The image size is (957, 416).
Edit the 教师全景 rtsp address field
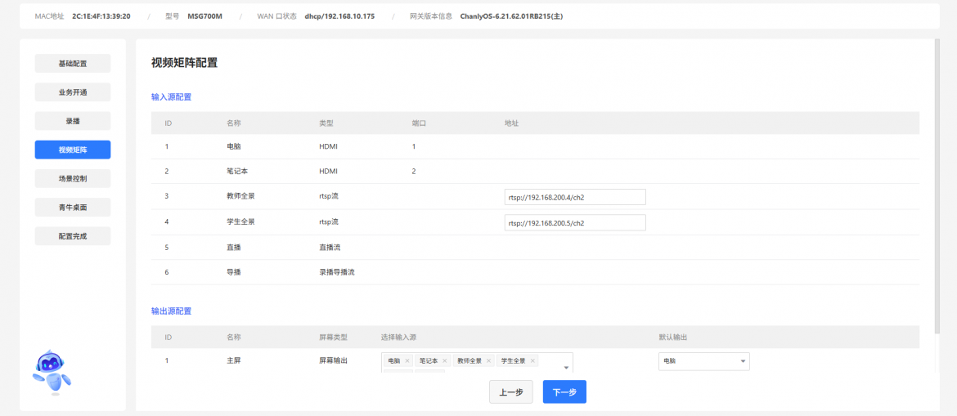coord(575,197)
